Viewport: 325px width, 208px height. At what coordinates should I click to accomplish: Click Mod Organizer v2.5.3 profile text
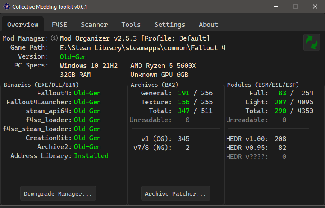[135, 38]
